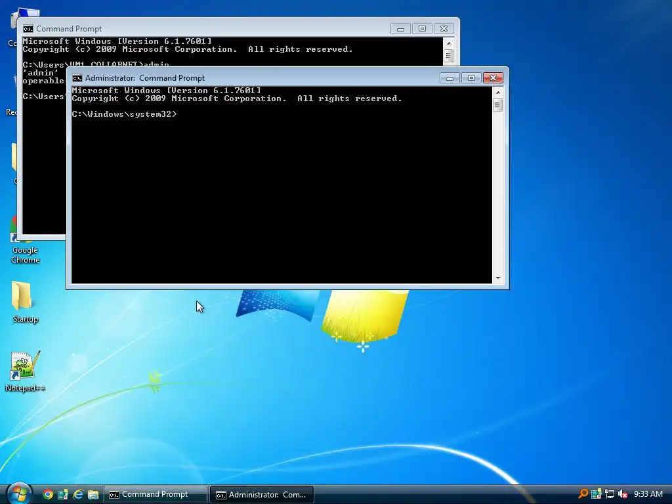Viewport: 672px width, 504px height.
Task: Open the network status tray icon
Action: pos(610,494)
